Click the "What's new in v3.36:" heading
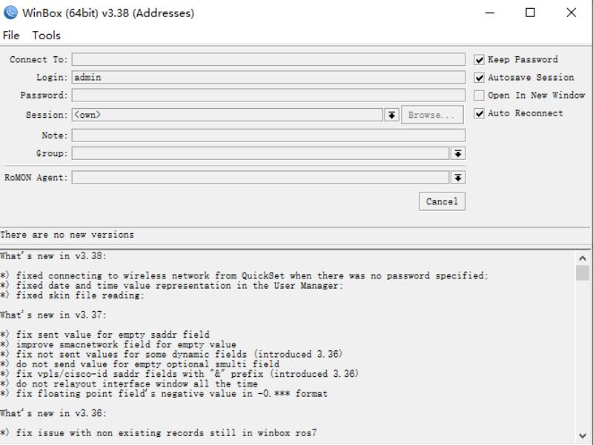Image resolution: width=593 pixels, height=445 pixels. [x=53, y=413]
